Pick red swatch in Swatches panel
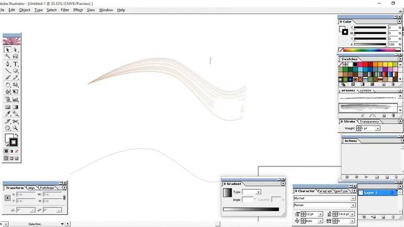Screen dimensions: 404x227 (x=365, y=64)
